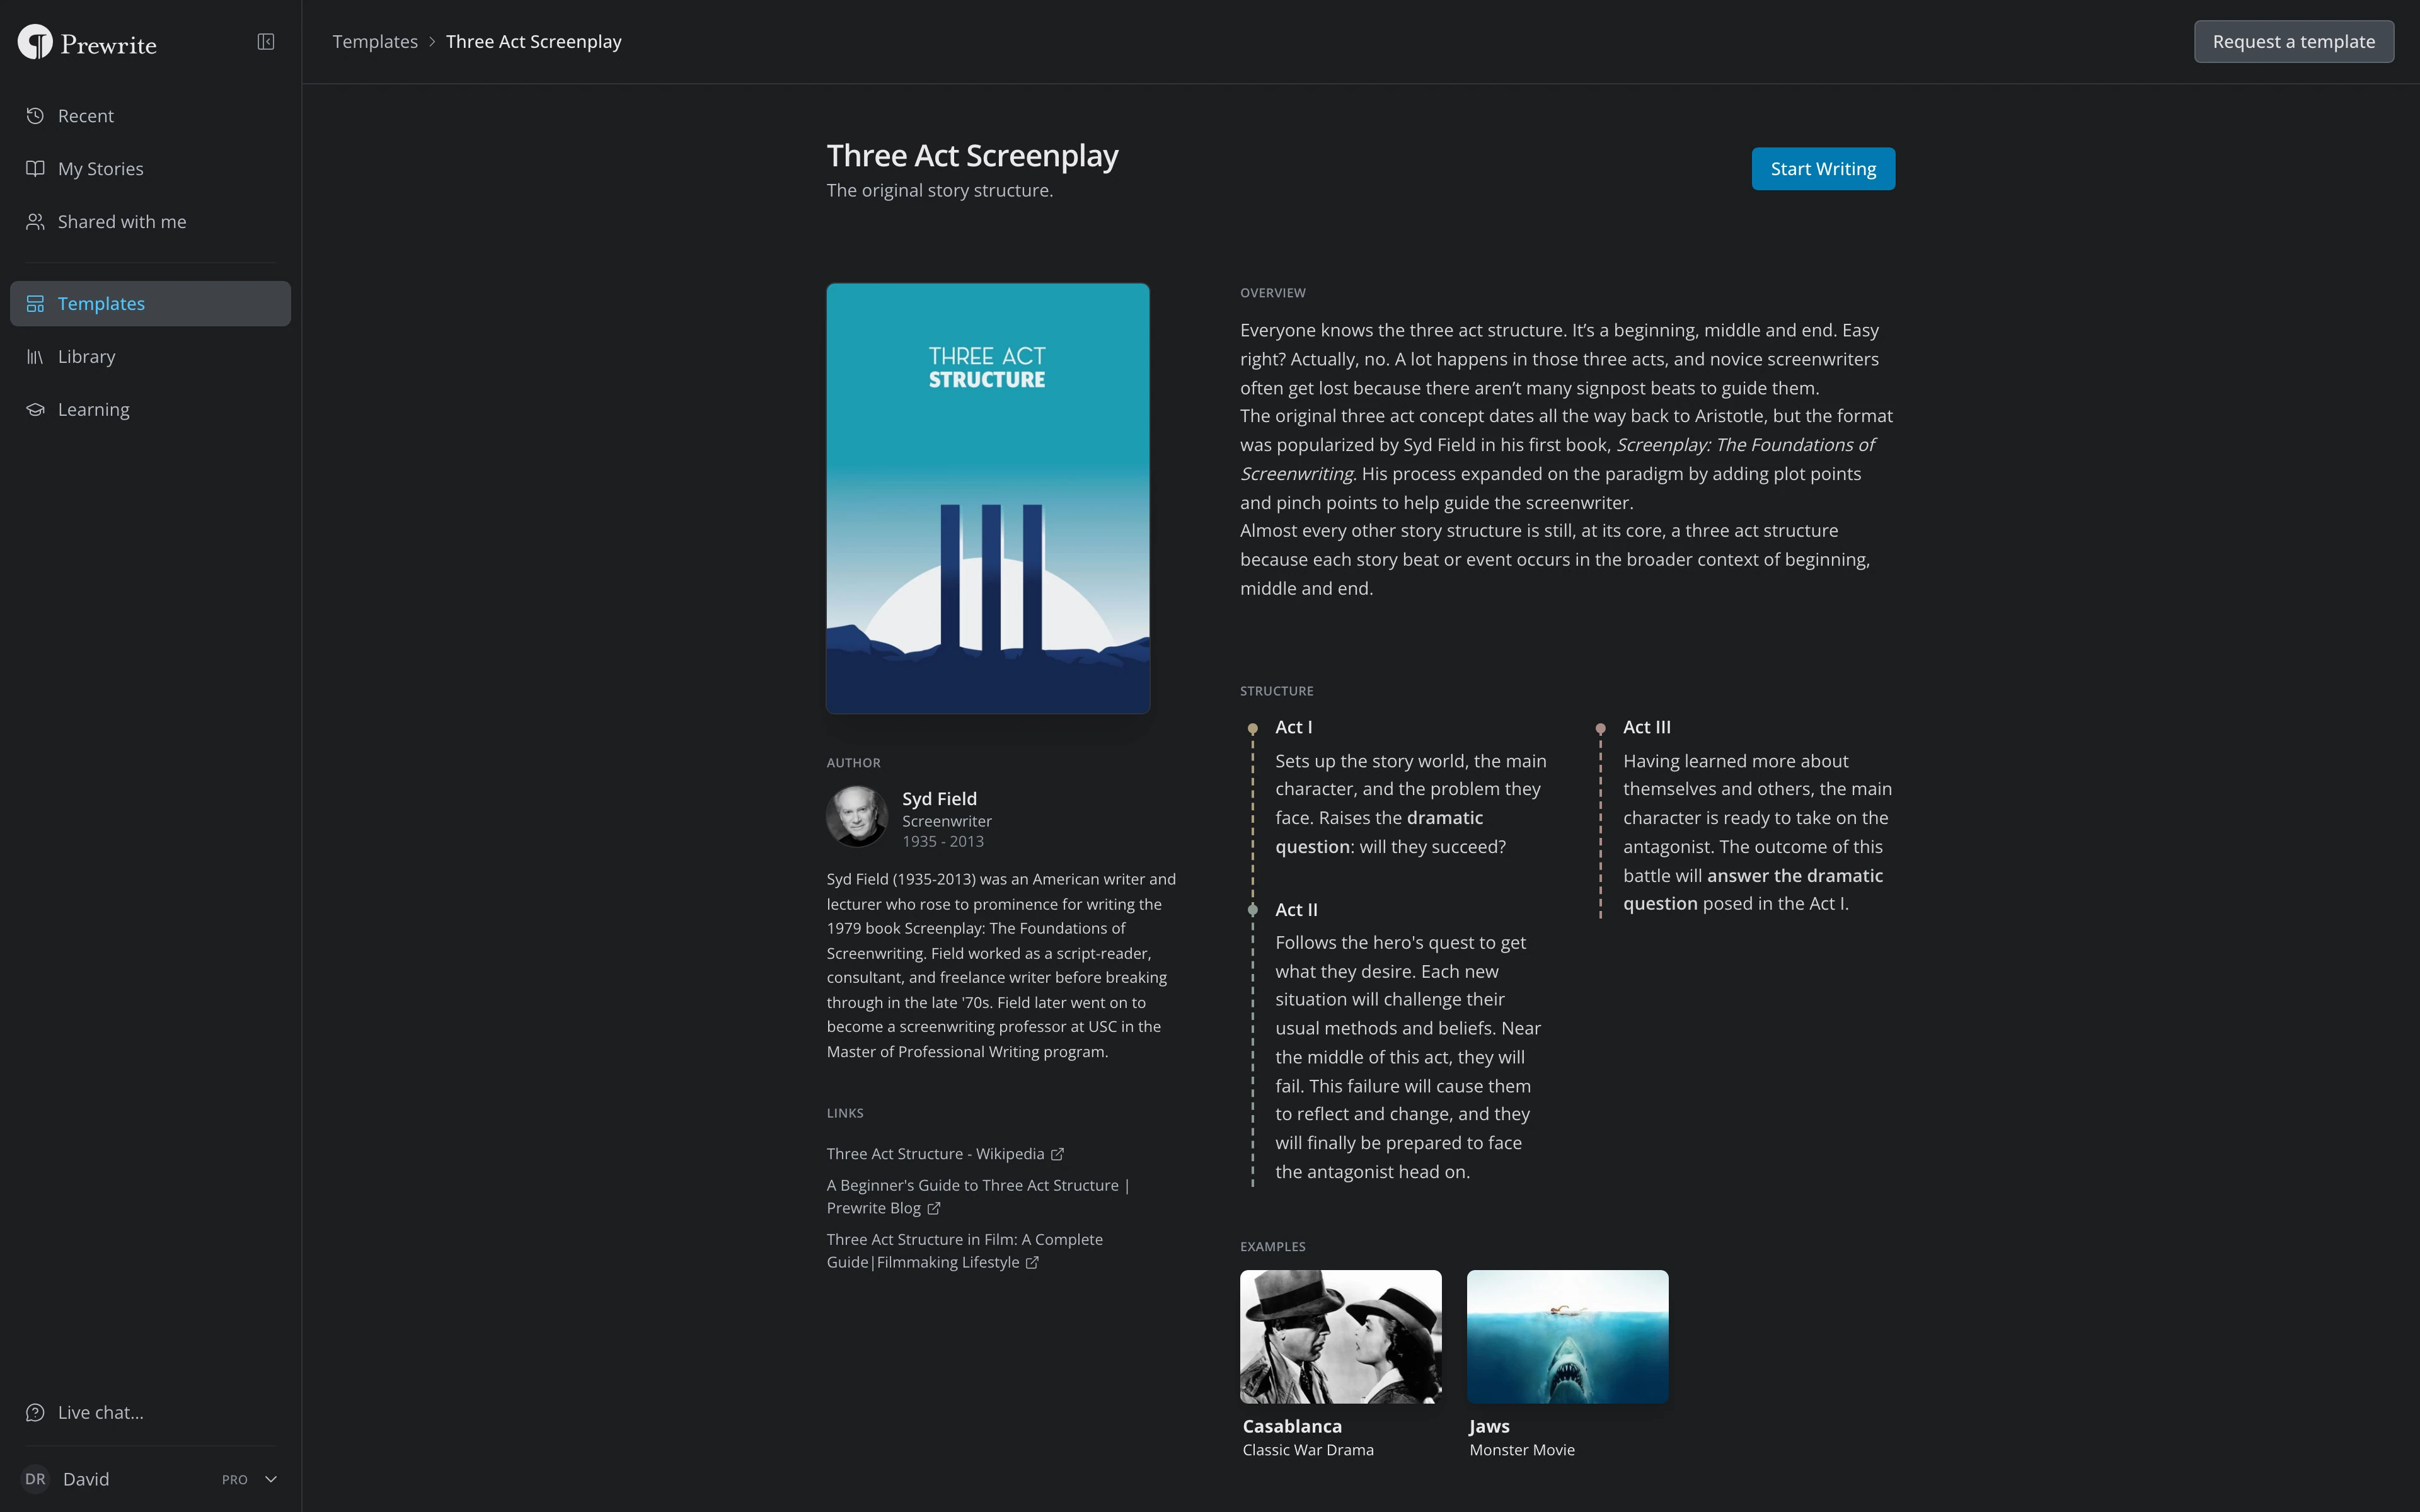Click the Live chat help icon

35,1413
